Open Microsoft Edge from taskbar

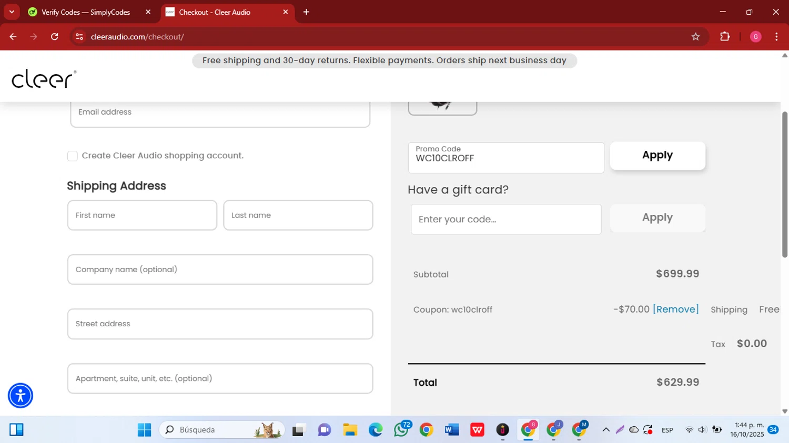tap(376, 430)
